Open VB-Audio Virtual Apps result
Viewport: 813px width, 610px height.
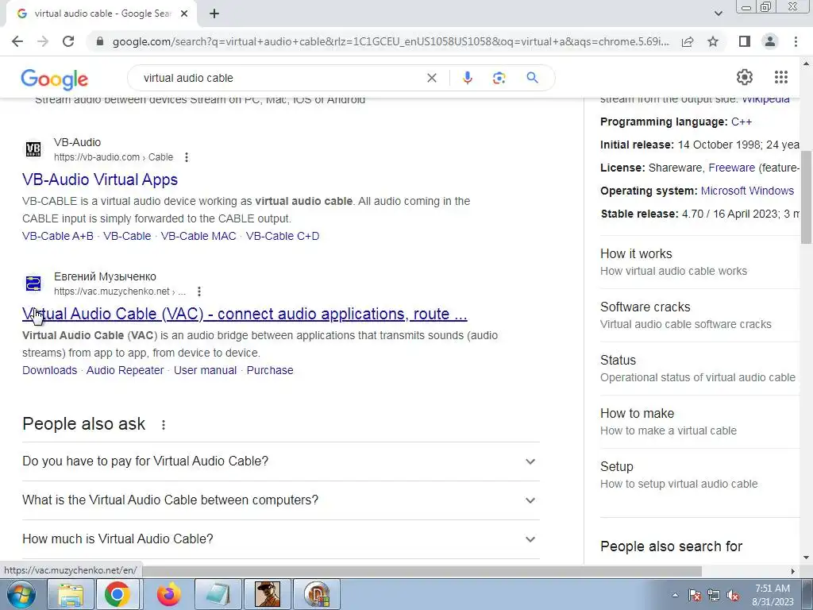[x=100, y=180]
